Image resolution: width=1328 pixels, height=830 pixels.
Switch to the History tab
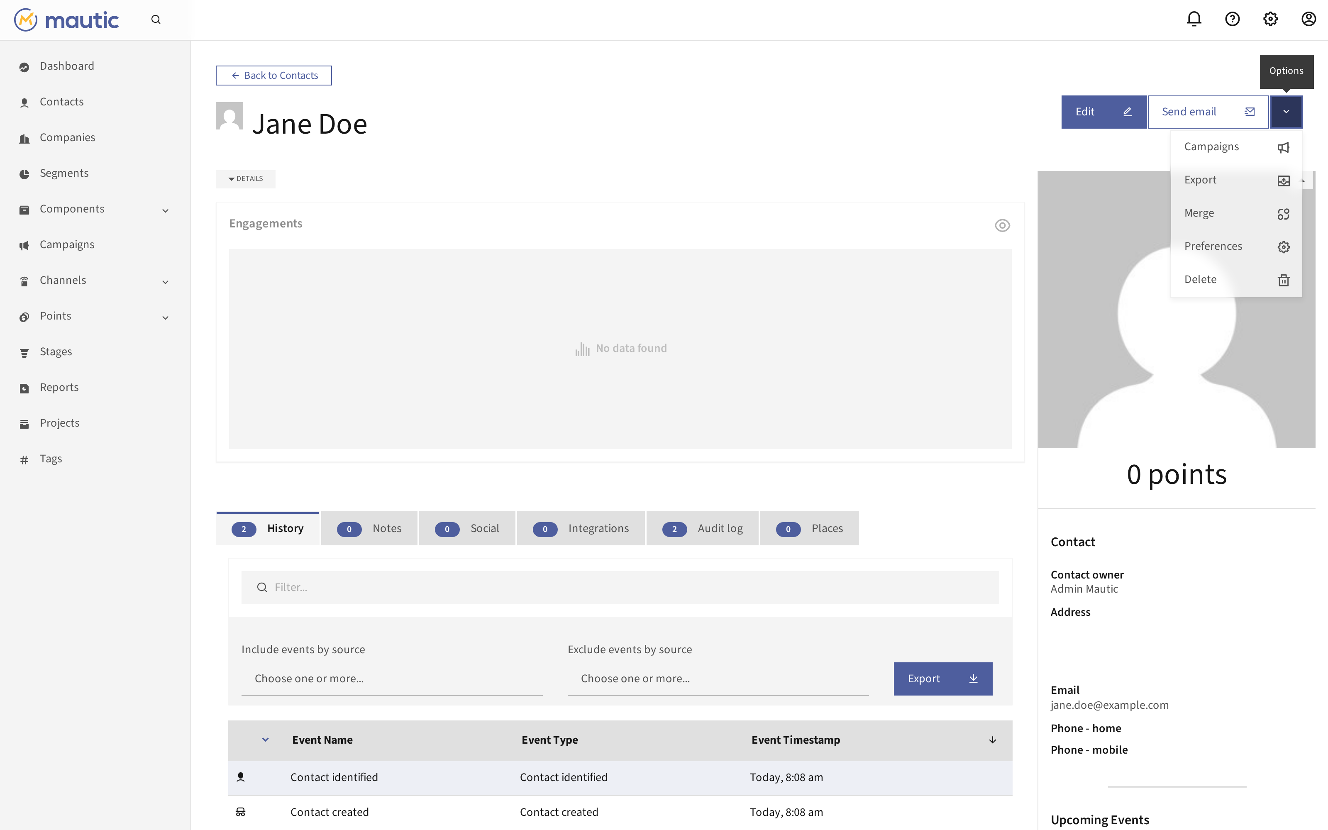267,528
